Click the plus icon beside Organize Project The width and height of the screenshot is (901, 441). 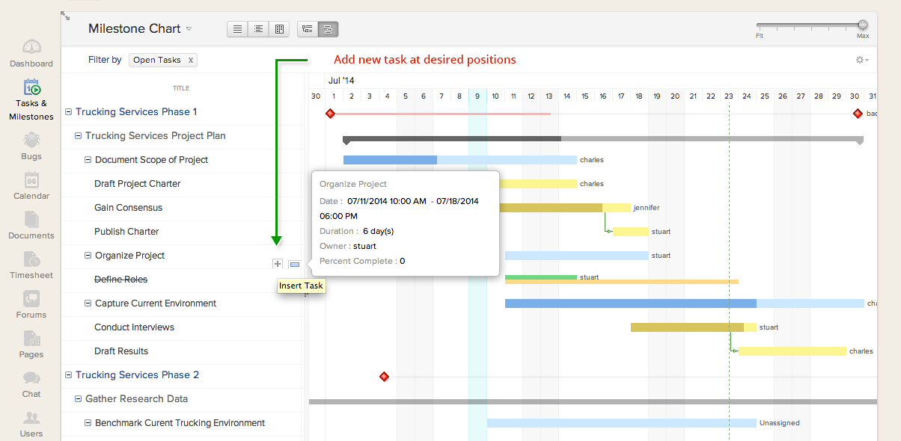point(278,264)
